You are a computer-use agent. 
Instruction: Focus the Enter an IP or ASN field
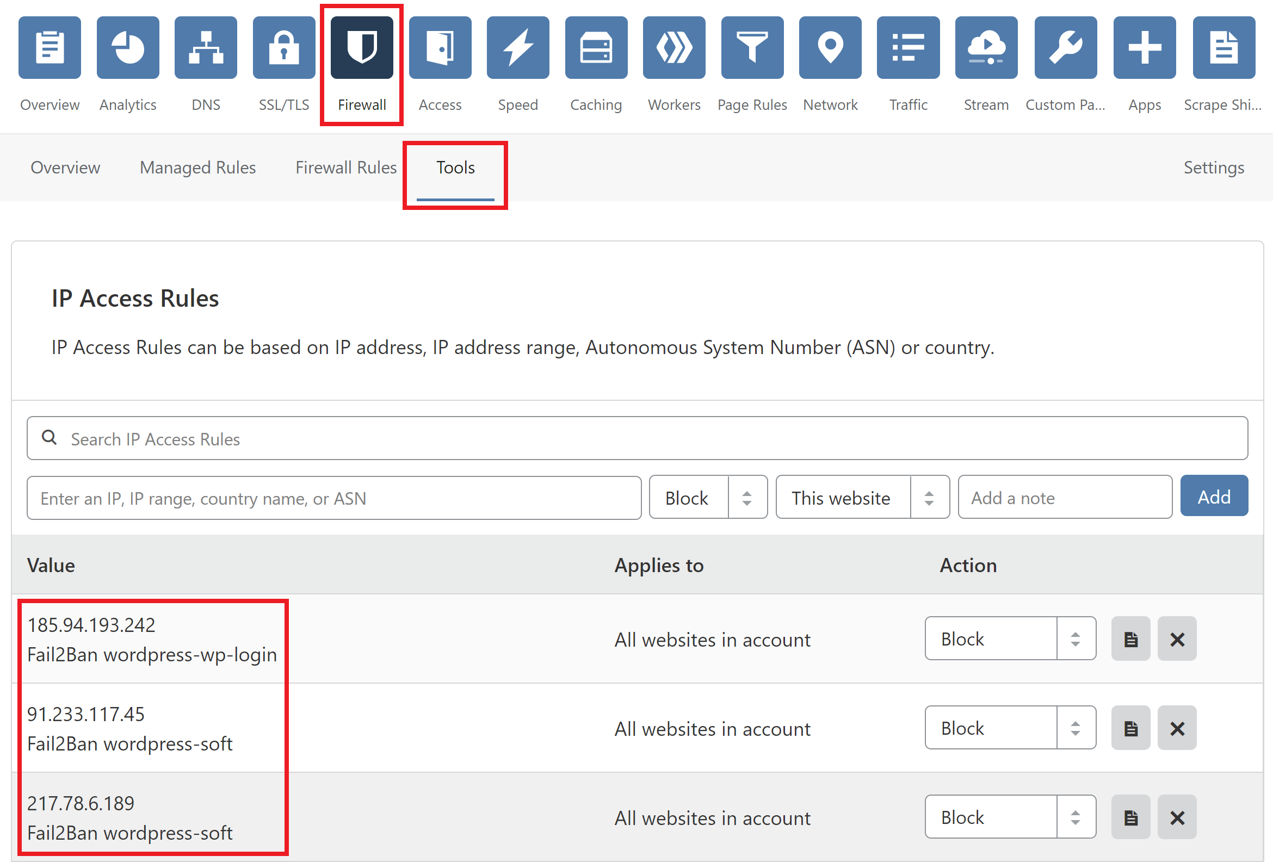334,498
